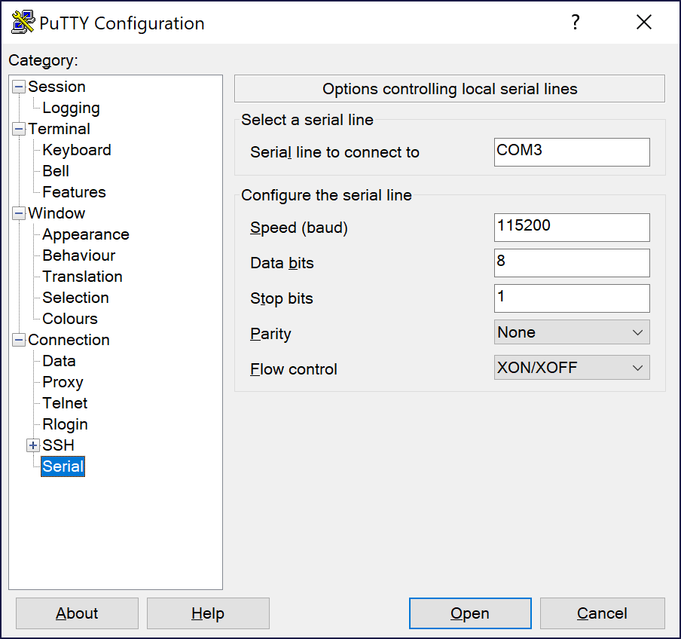
Task: Click the 'Speed (baud)' label
Action: point(299,228)
